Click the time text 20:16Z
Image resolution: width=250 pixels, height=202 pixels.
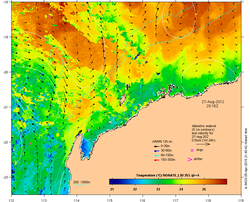[x=212, y=106]
